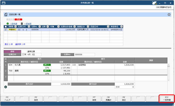
Task: Click the 一括削除 link
Action: 28,24
